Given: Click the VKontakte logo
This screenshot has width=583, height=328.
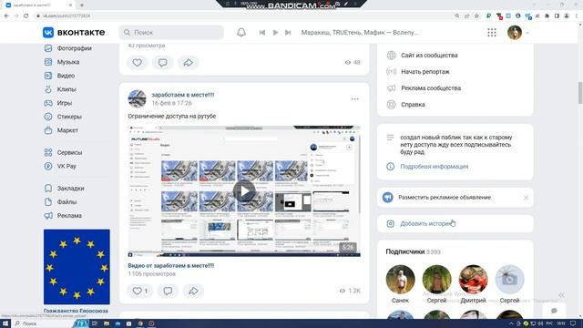Looking at the screenshot, I should point(74,33).
